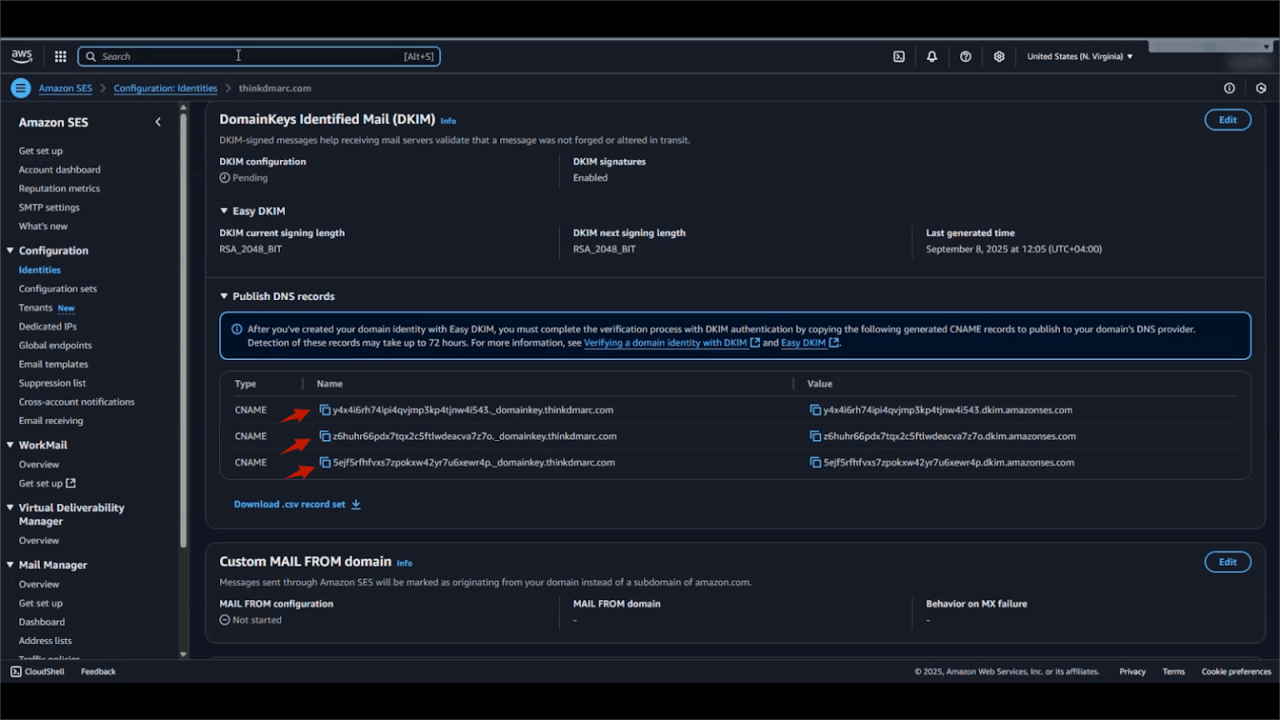Click the hamburger navigation menu icon
This screenshot has height=720, width=1280.
[20, 87]
